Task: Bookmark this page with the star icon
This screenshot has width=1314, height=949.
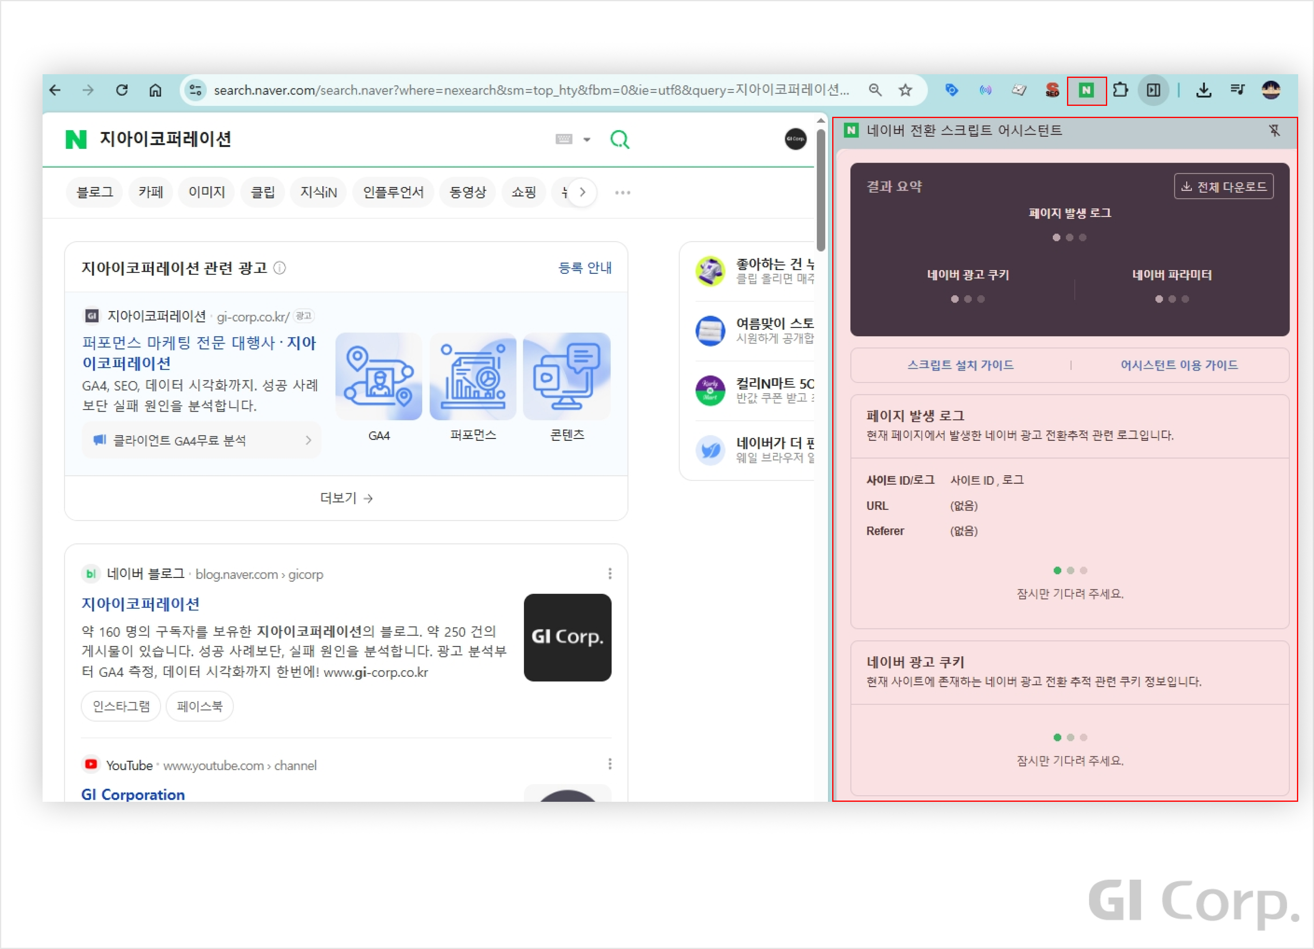Action: (x=906, y=90)
